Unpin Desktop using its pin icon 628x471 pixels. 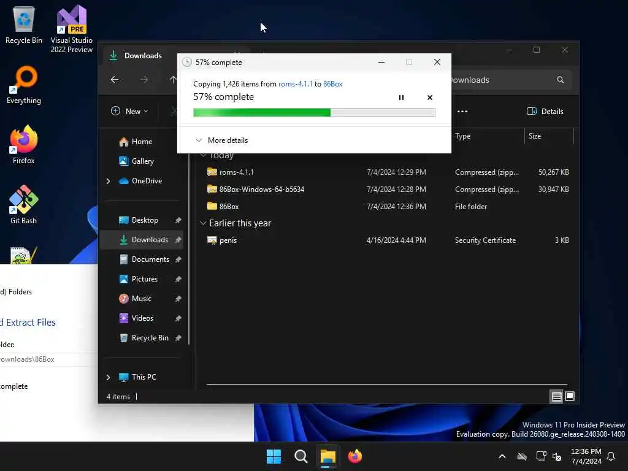tap(178, 220)
